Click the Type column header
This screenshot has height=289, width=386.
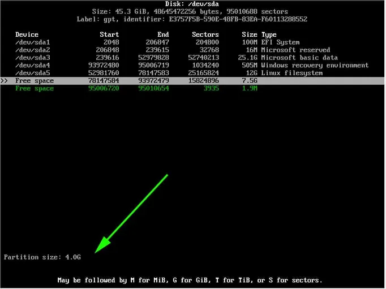(269, 34)
